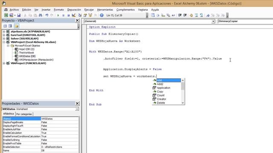Click View Code icon in Project panel

[x=5, y=26]
